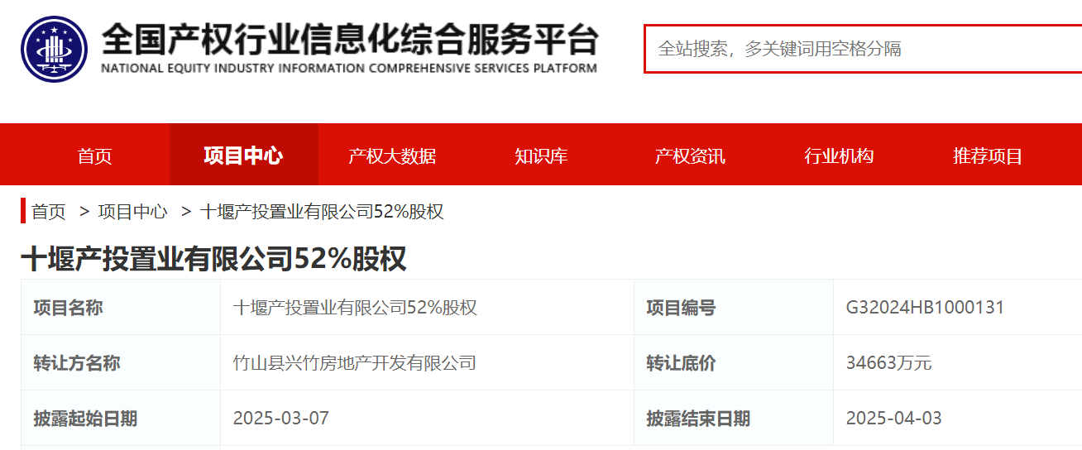The image size is (1082, 450).
Task: Click the 首页 breadcrumb link
Action: [49, 212]
